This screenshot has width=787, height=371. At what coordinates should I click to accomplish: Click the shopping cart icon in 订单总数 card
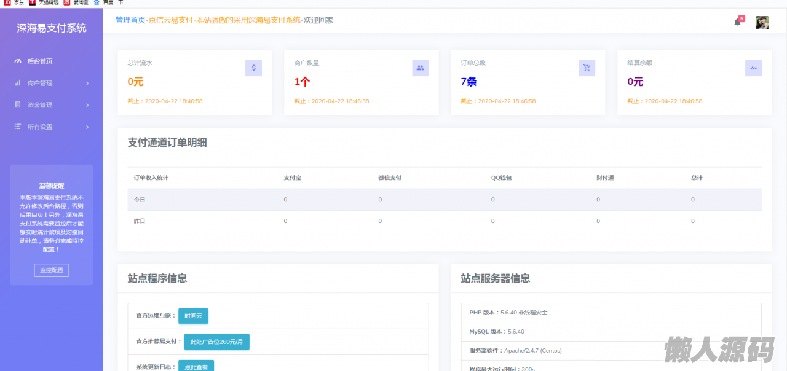[587, 68]
